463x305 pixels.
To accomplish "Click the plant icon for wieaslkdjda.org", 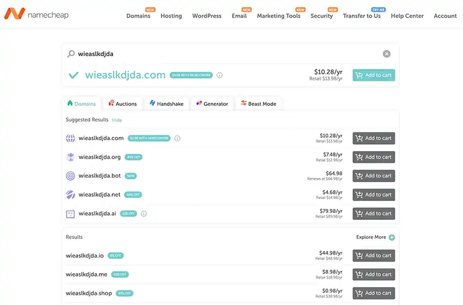I will coord(70,157).
